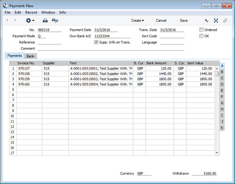The height and width of the screenshot is (184, 235).
Task: Click the grid vertical scrollbar thumb
Action: click(217, 74)
